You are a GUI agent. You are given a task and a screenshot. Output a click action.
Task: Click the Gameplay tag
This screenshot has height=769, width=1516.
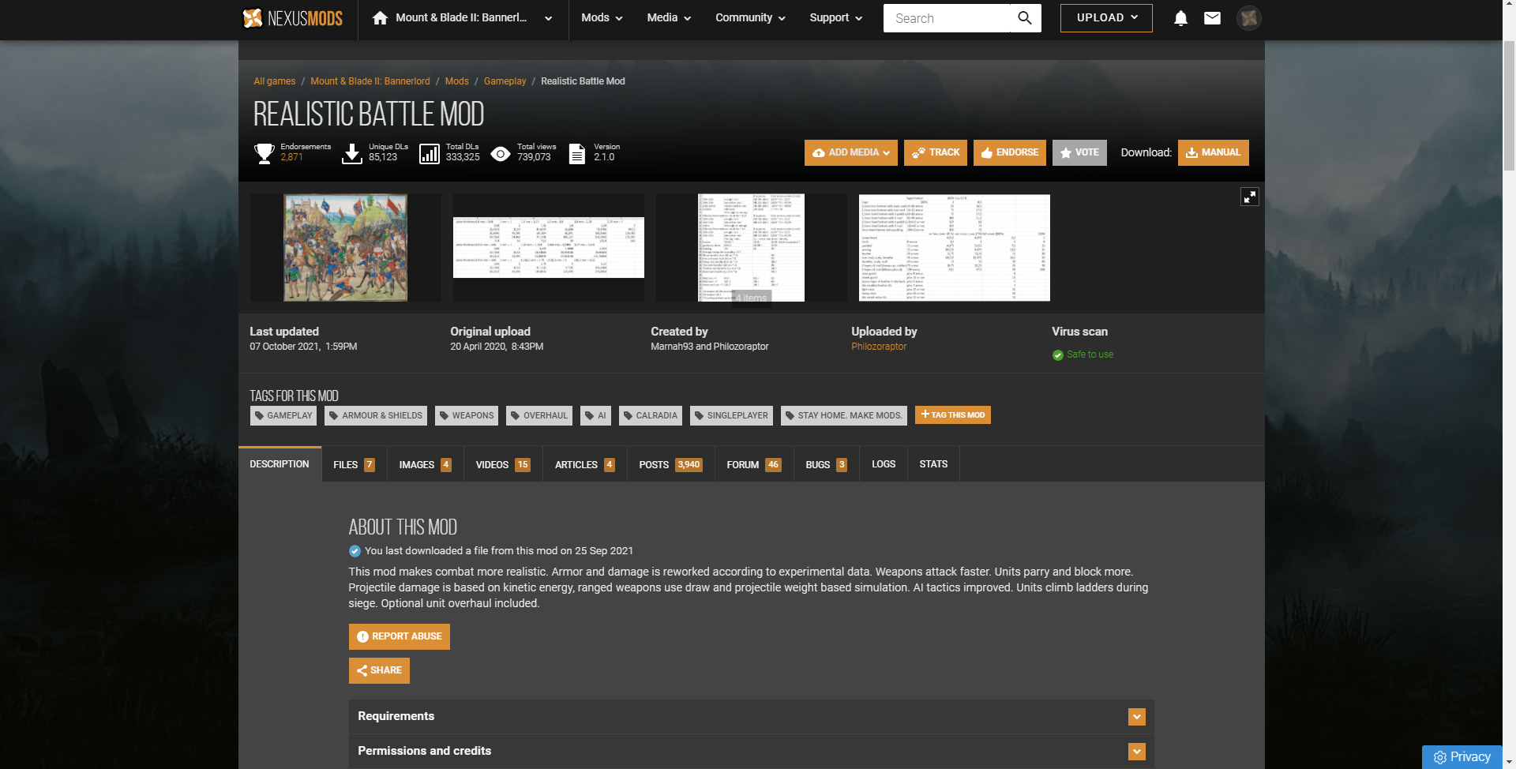[283, 416]
